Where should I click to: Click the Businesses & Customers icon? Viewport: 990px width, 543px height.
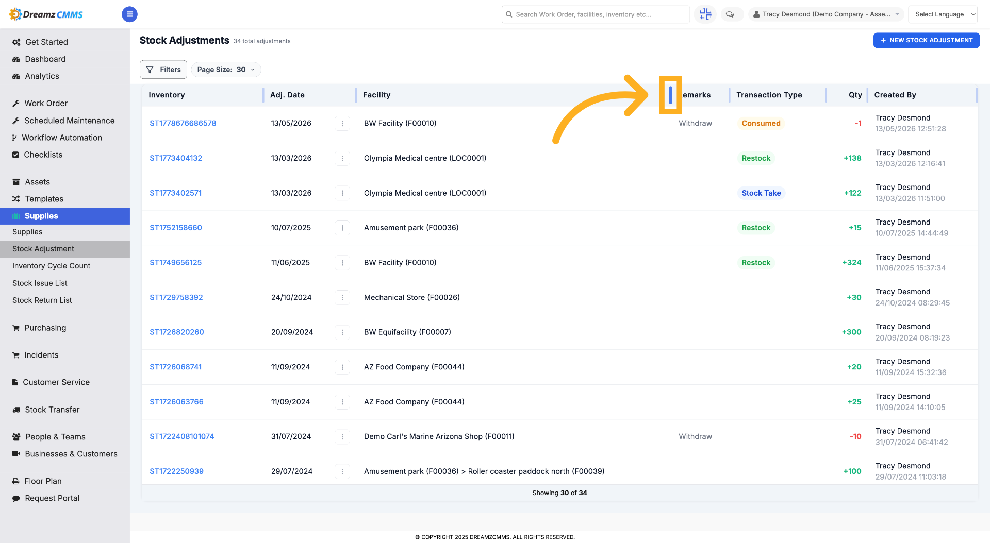(16, 453)
